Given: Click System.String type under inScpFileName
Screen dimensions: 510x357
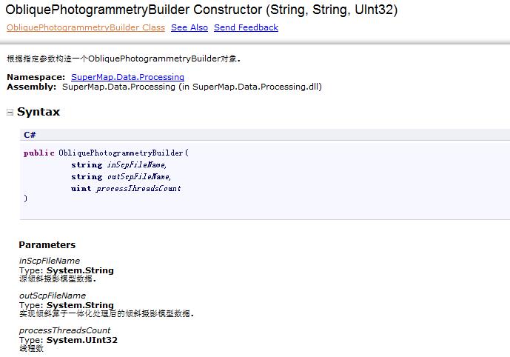Looking at the screenshot, I should click(x=80, y=270).
